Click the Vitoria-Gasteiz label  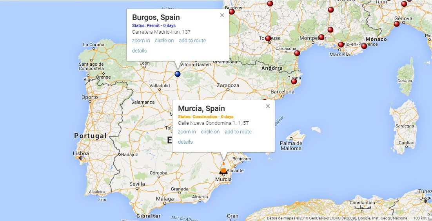196,64
